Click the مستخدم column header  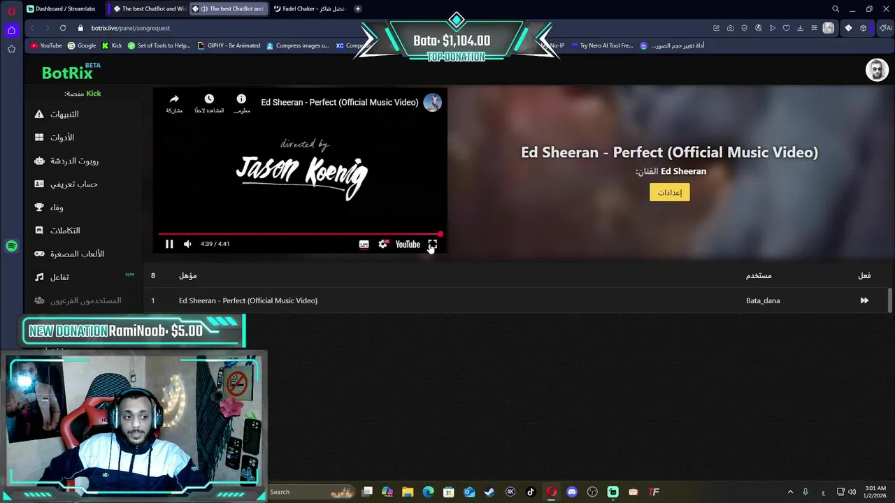(x=759, y=275)
